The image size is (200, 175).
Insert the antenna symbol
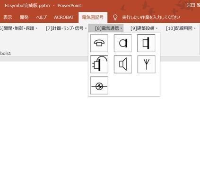tap(146, 64)
